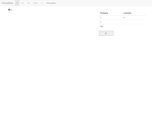Open the navbar tab ending in DSLeaRner
152x114 pixels.
51,3
